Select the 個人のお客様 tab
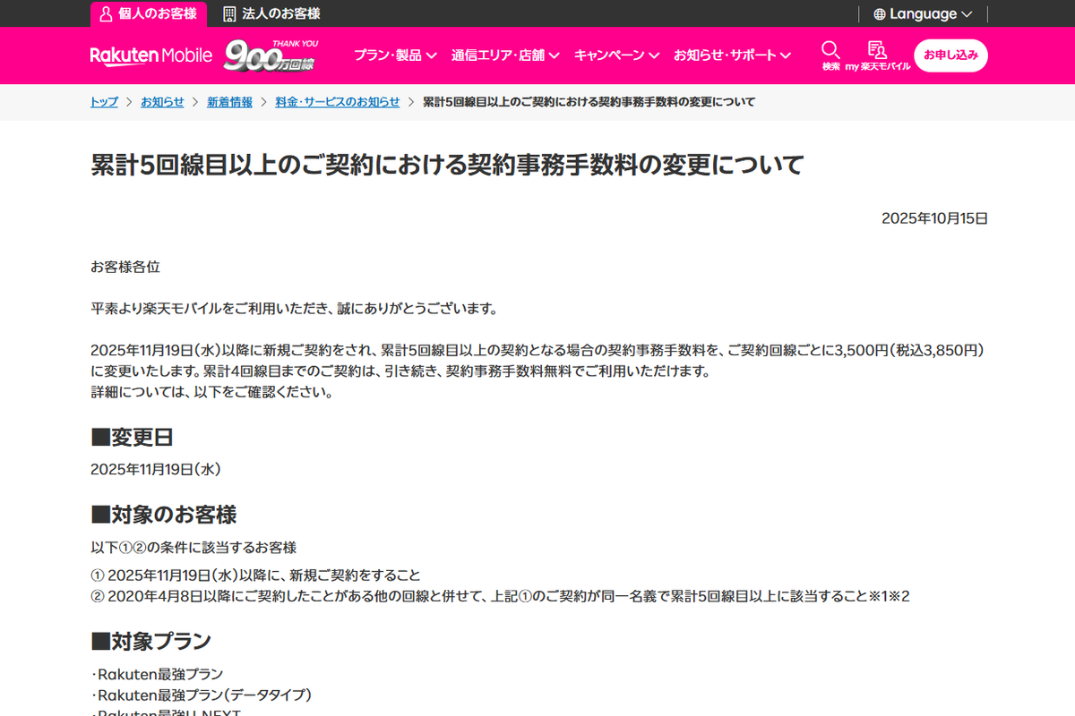Viewport: 1075px width, 716px height. [149, 13]
